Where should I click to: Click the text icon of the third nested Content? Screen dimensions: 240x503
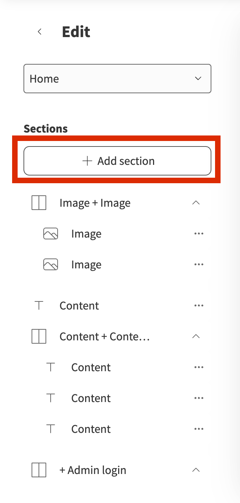pos(51,429)
